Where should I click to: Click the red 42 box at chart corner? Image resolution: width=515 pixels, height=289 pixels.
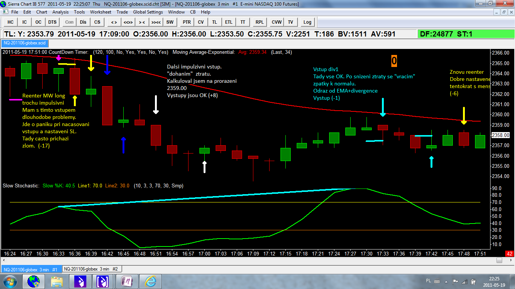point(509,254)
